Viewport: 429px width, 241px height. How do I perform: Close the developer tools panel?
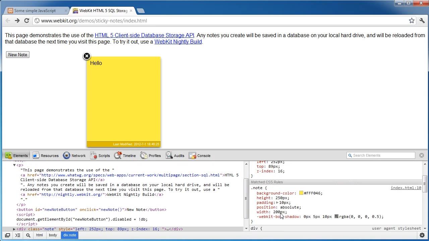(x=422, y=155)
